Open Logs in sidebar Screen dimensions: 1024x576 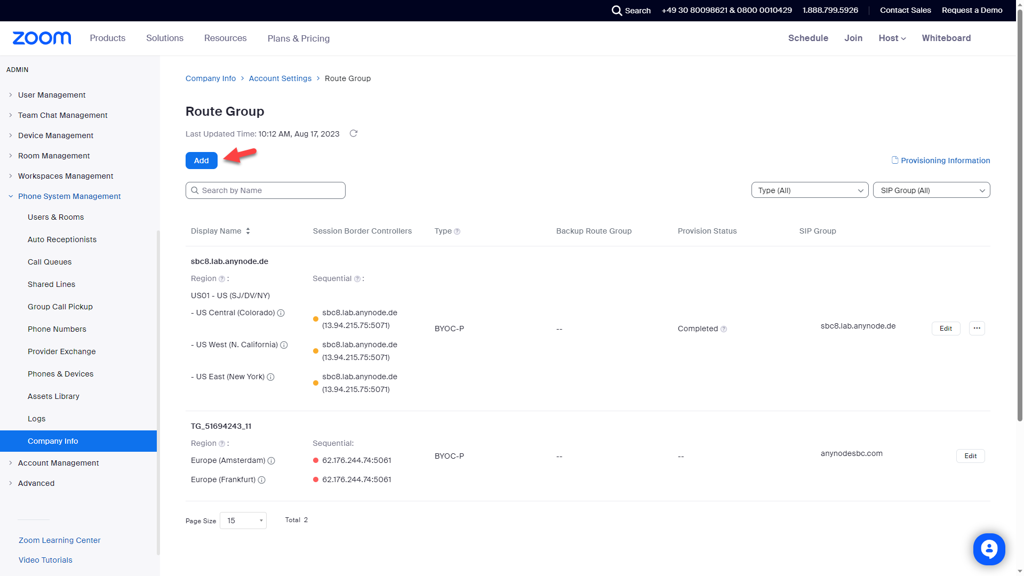37,419
